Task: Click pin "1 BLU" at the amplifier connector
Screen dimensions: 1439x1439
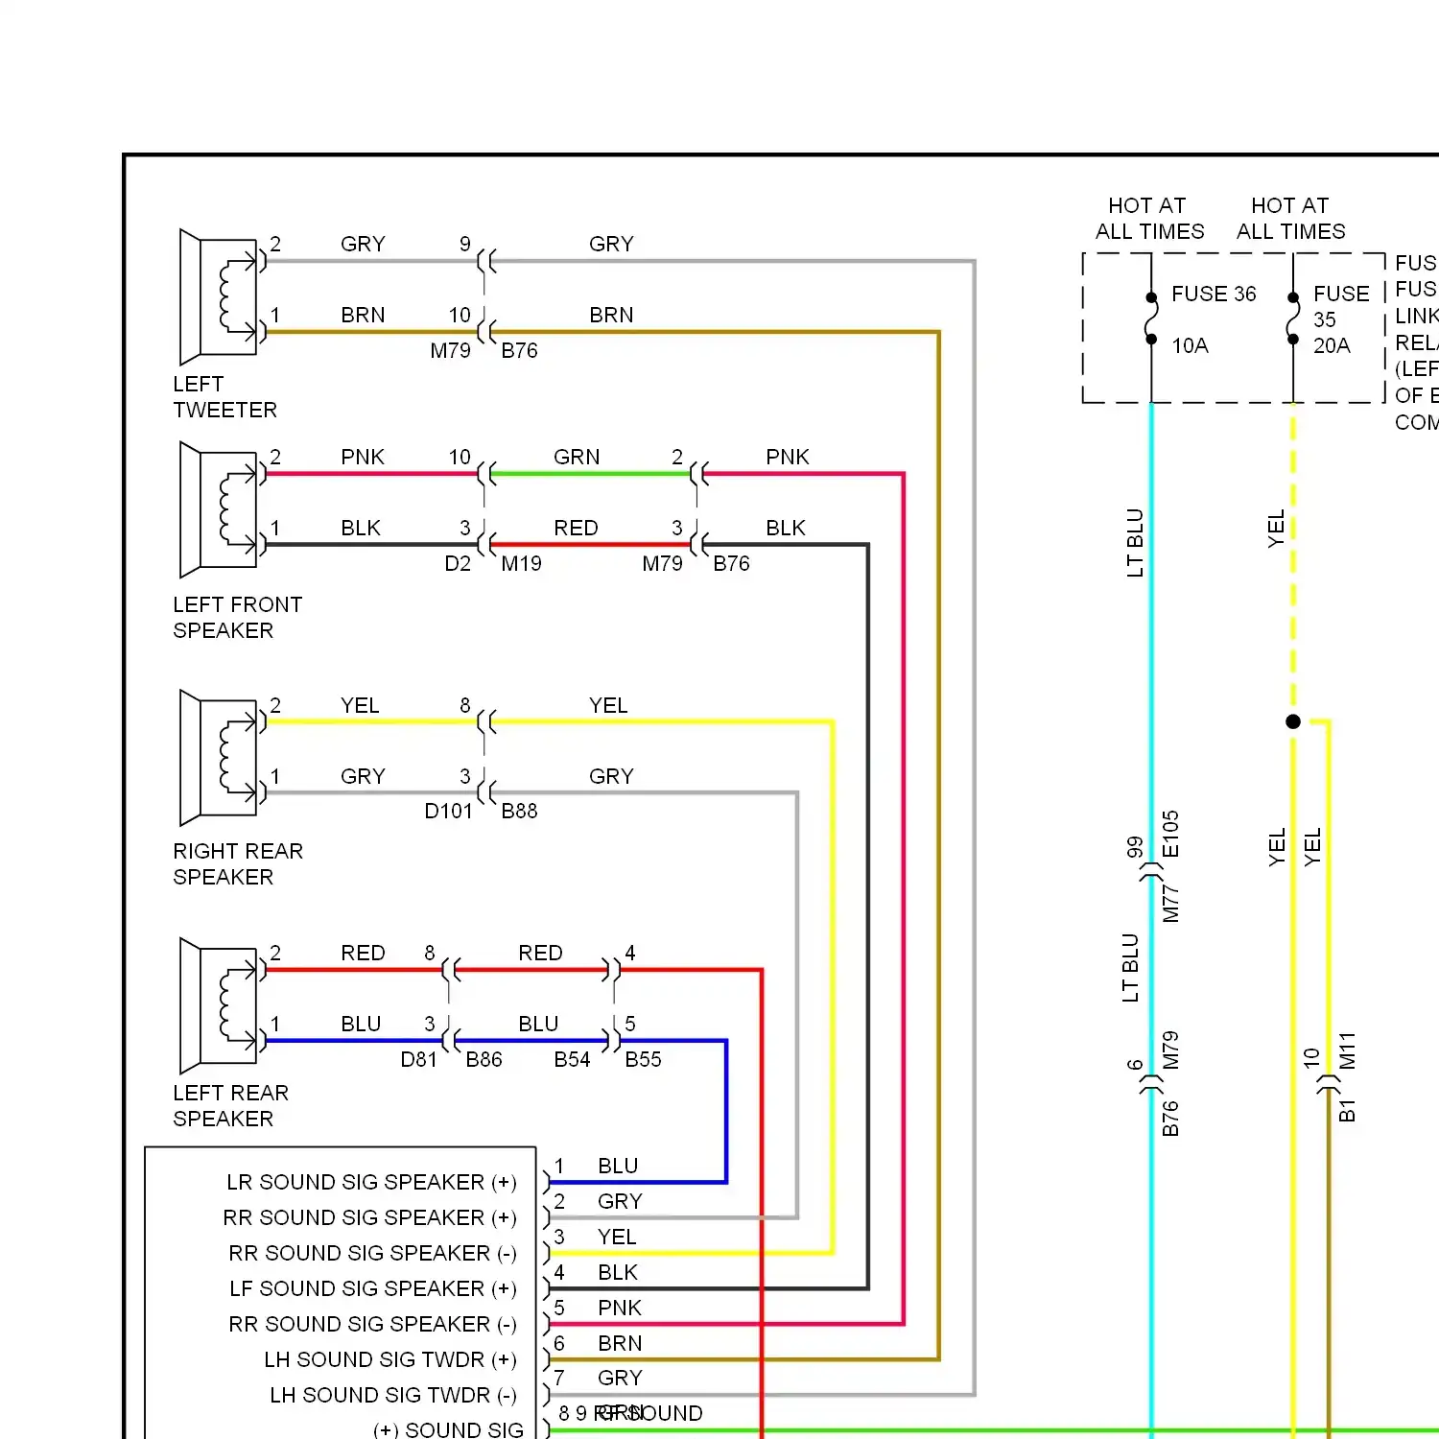Action: [x=596, y=1167]
